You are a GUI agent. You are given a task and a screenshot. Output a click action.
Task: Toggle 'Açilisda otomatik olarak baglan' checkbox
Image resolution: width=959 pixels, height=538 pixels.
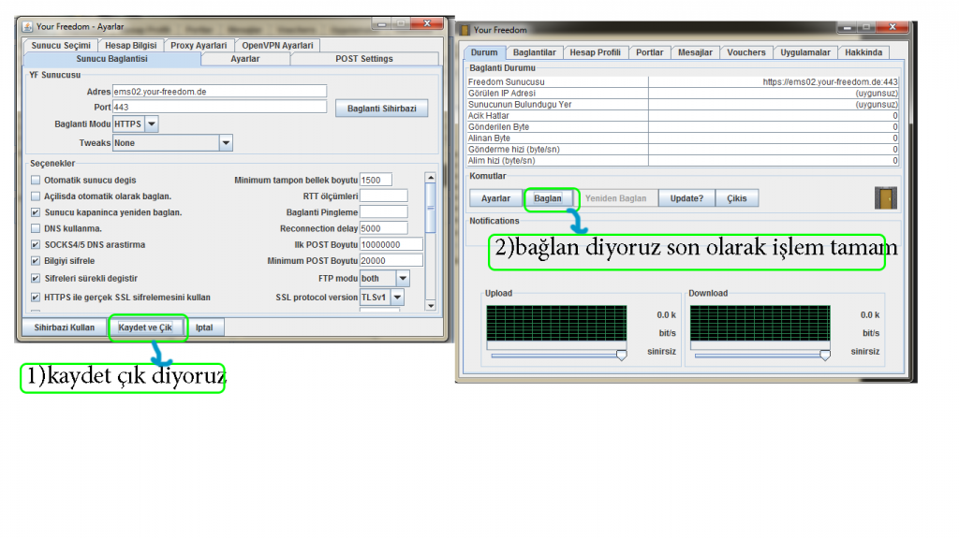point(36,196)
